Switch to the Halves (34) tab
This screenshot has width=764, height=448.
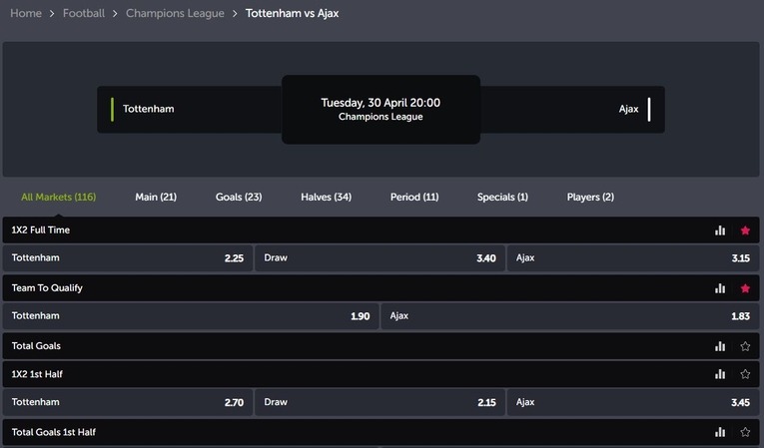pos(326,197)
